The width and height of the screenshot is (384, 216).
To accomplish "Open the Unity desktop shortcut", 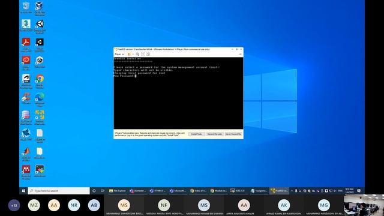I will coord(40,26).
